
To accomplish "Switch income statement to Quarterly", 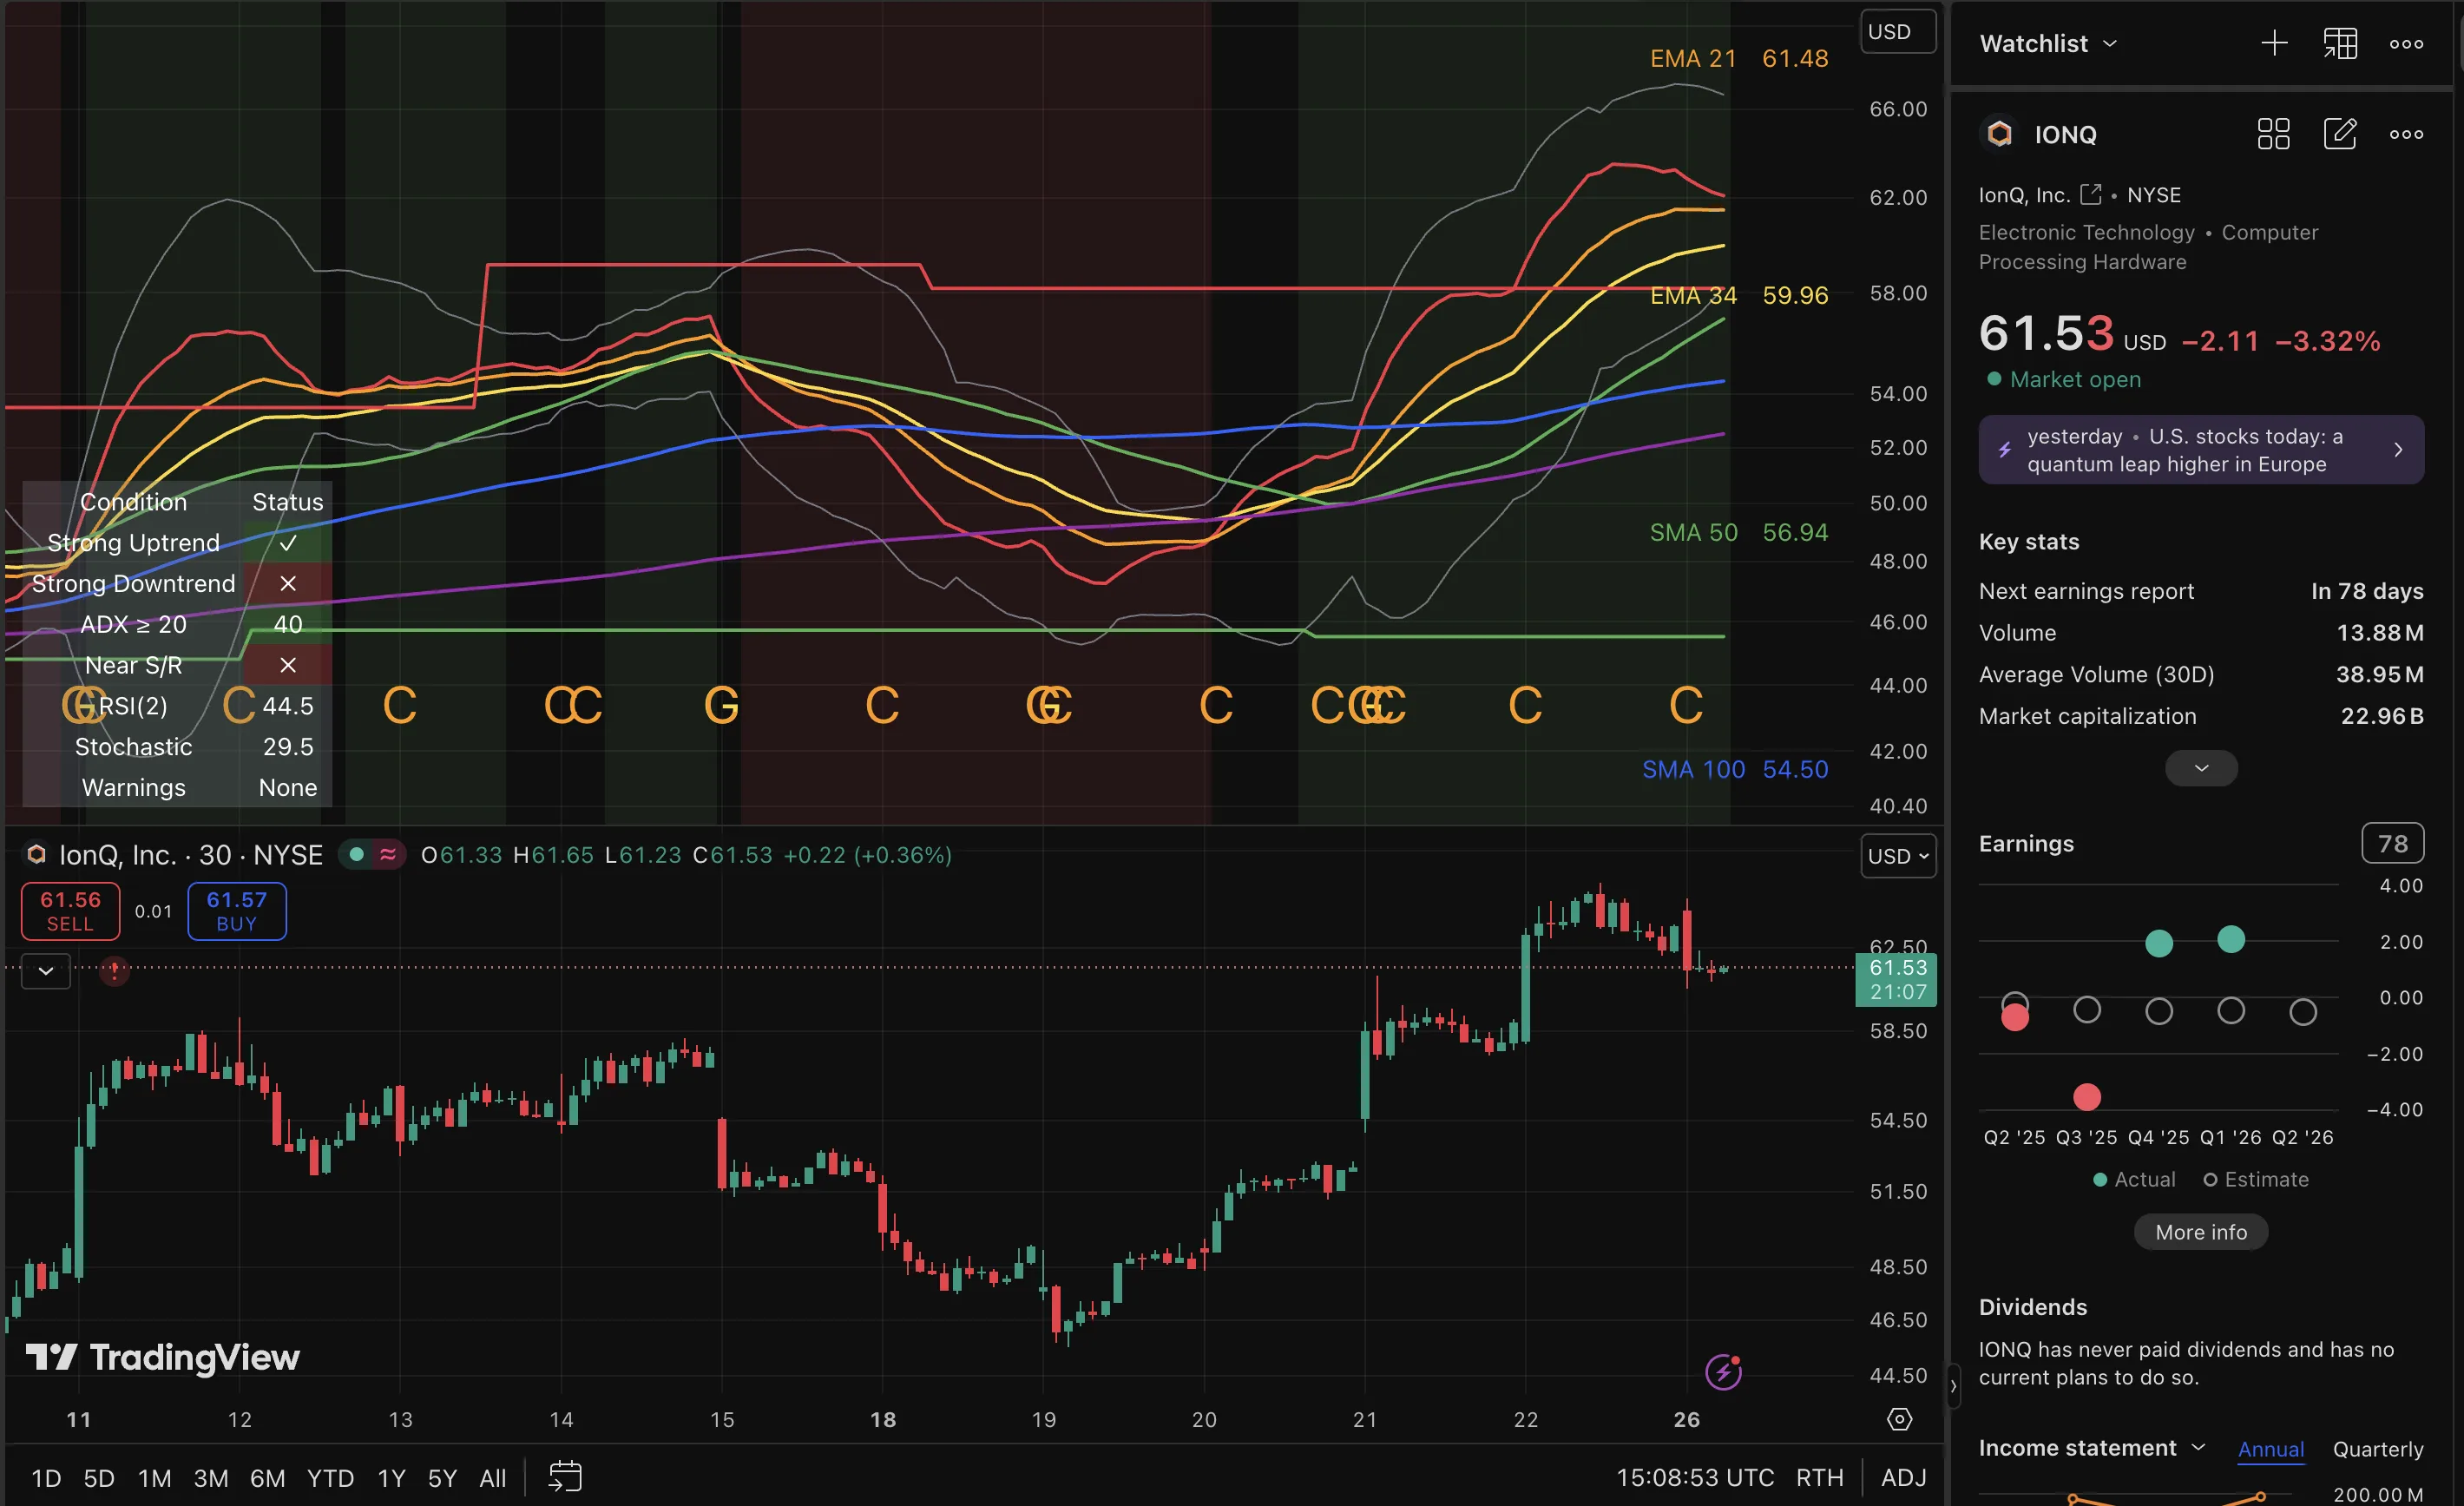I will (x=2377, y=1448).
